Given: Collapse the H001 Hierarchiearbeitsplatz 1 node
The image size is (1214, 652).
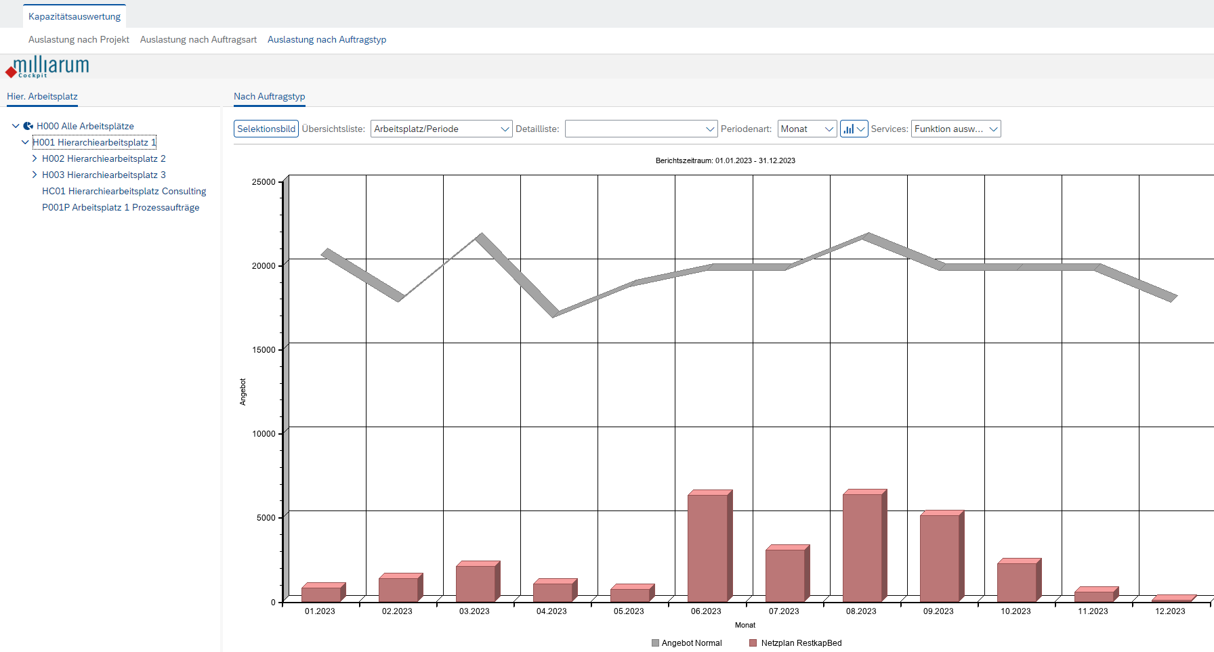Looking at the screenshot, I should [25, 142].
